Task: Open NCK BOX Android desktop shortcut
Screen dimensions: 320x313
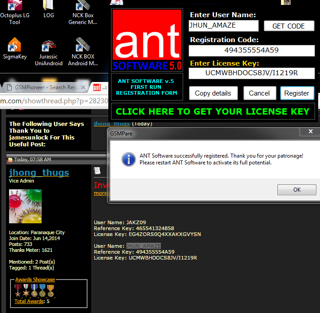Action: click(83, 52)
